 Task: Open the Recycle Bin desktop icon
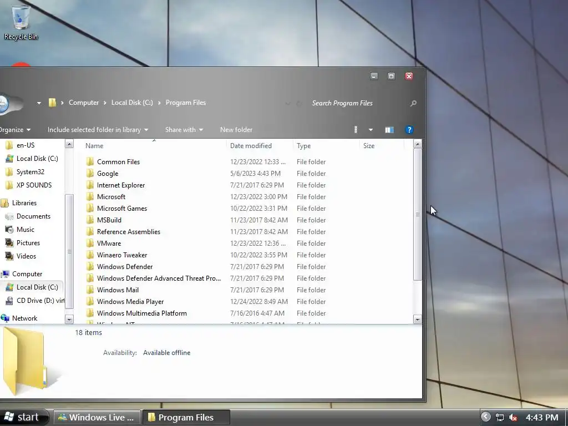pyautogui.click(x=21, y=22)
